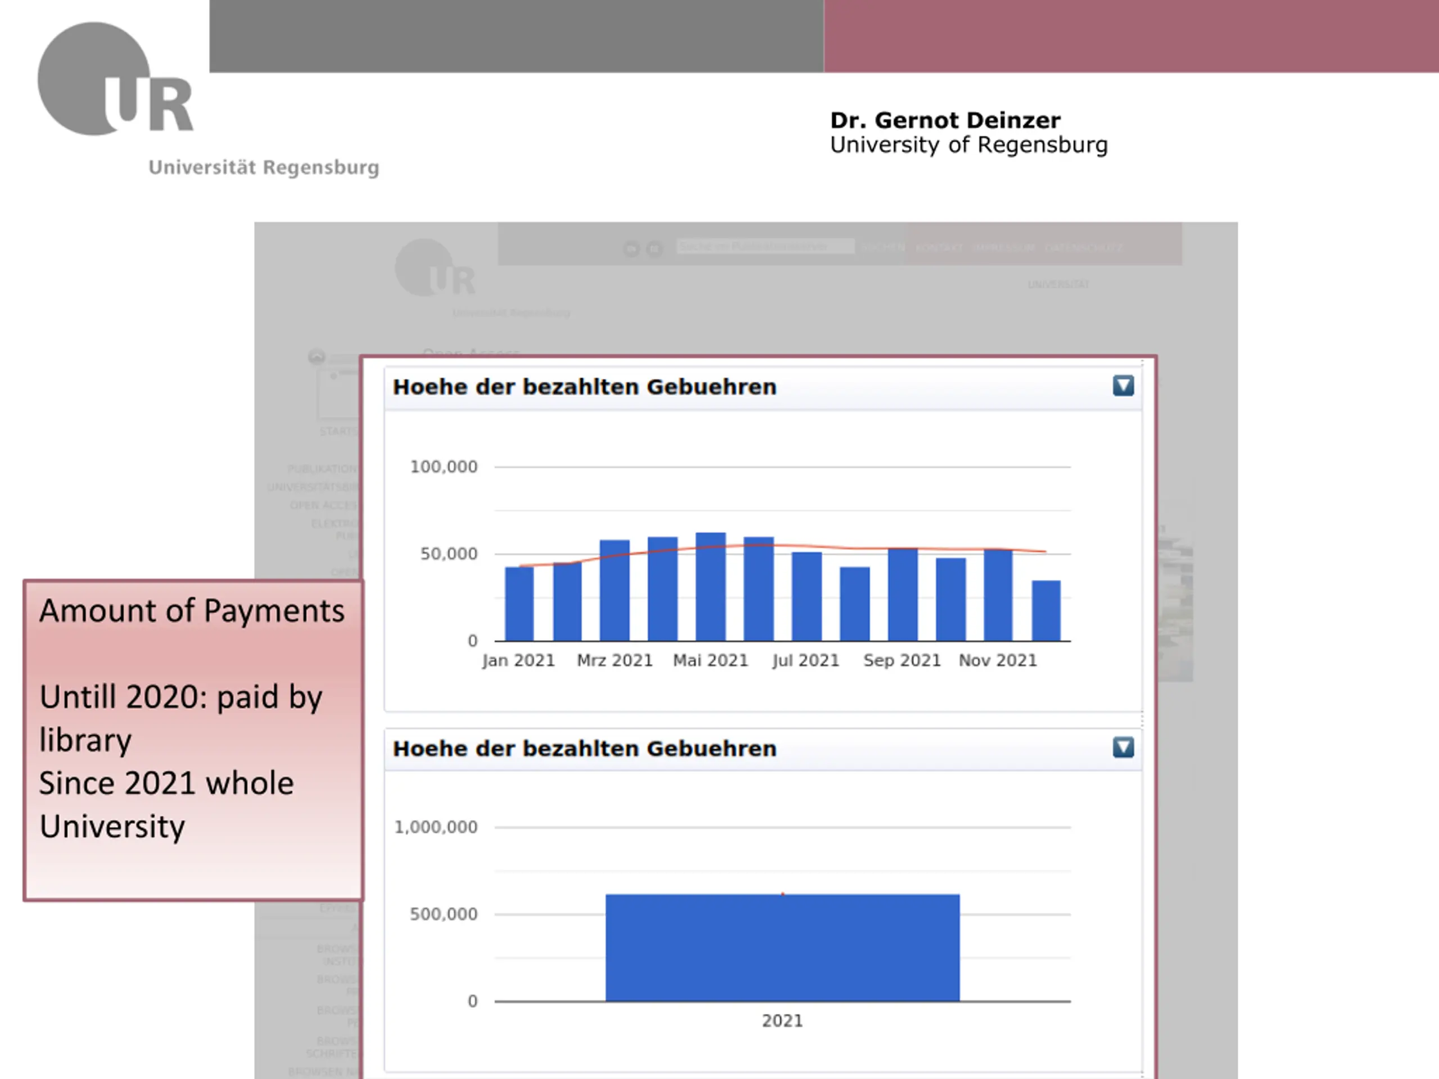1439x1079 pixels.
Task: Open the IMPRESSUM link in the header
Action: point(1005,247)
